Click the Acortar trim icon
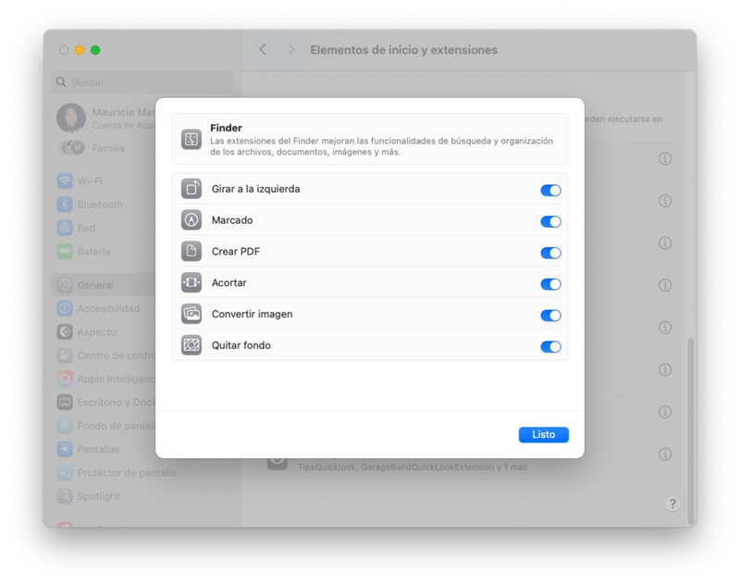This screenshot has height=585, width=740. point(191,282)
